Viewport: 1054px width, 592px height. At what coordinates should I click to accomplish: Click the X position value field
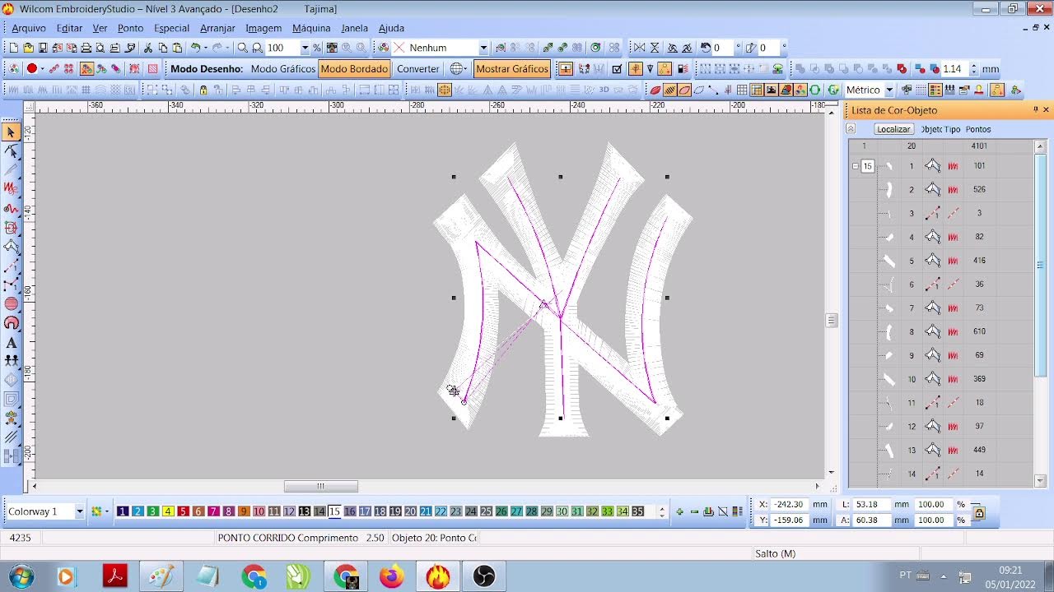pos(789,504)
